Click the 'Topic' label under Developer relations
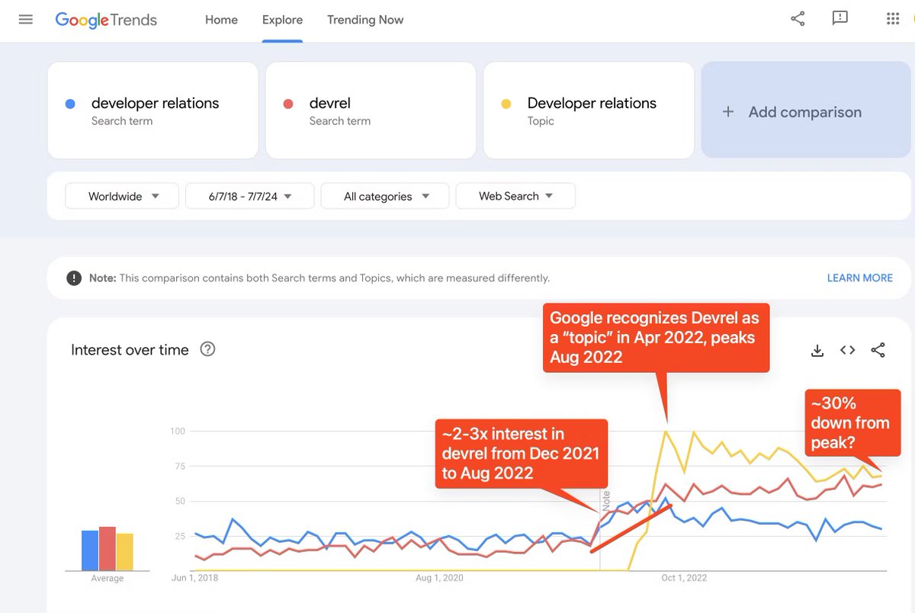 pyautogui.click(x=541, y=121)
